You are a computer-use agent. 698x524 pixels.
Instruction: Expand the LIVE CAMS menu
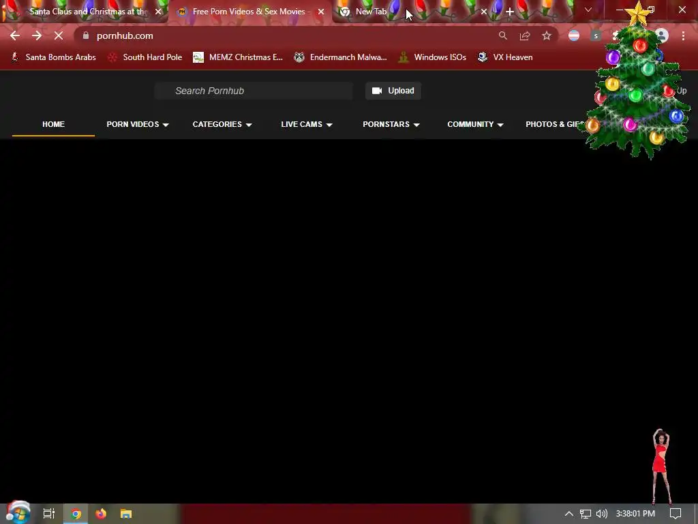coord(307,124)
